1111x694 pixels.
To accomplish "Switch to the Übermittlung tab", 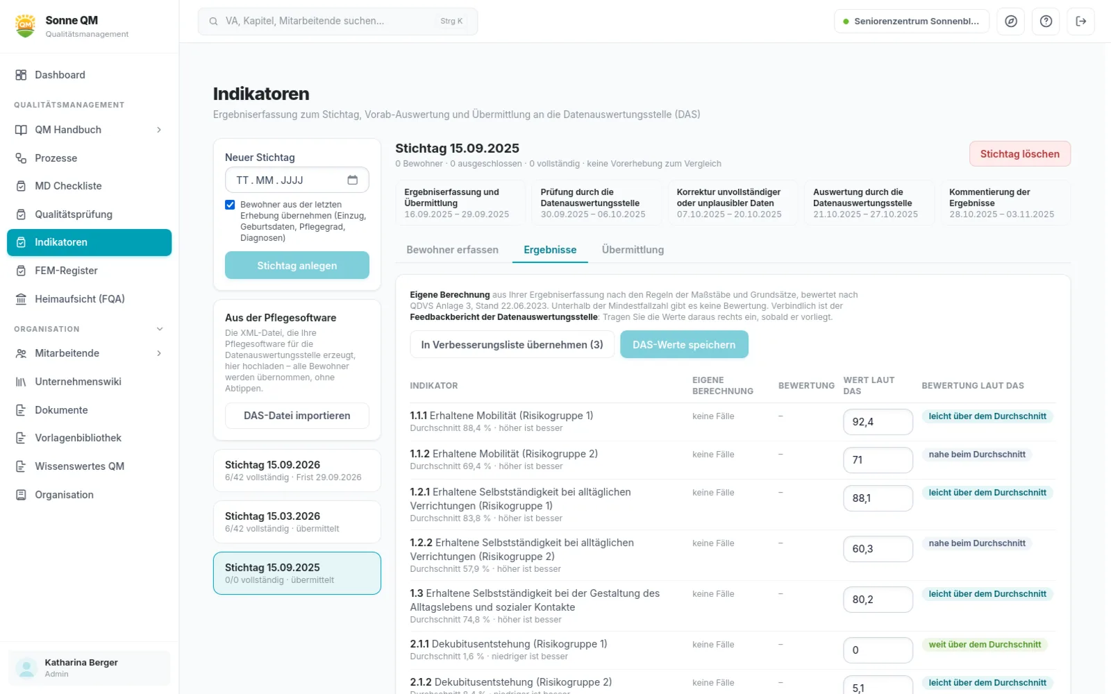I will coord(633,250).
